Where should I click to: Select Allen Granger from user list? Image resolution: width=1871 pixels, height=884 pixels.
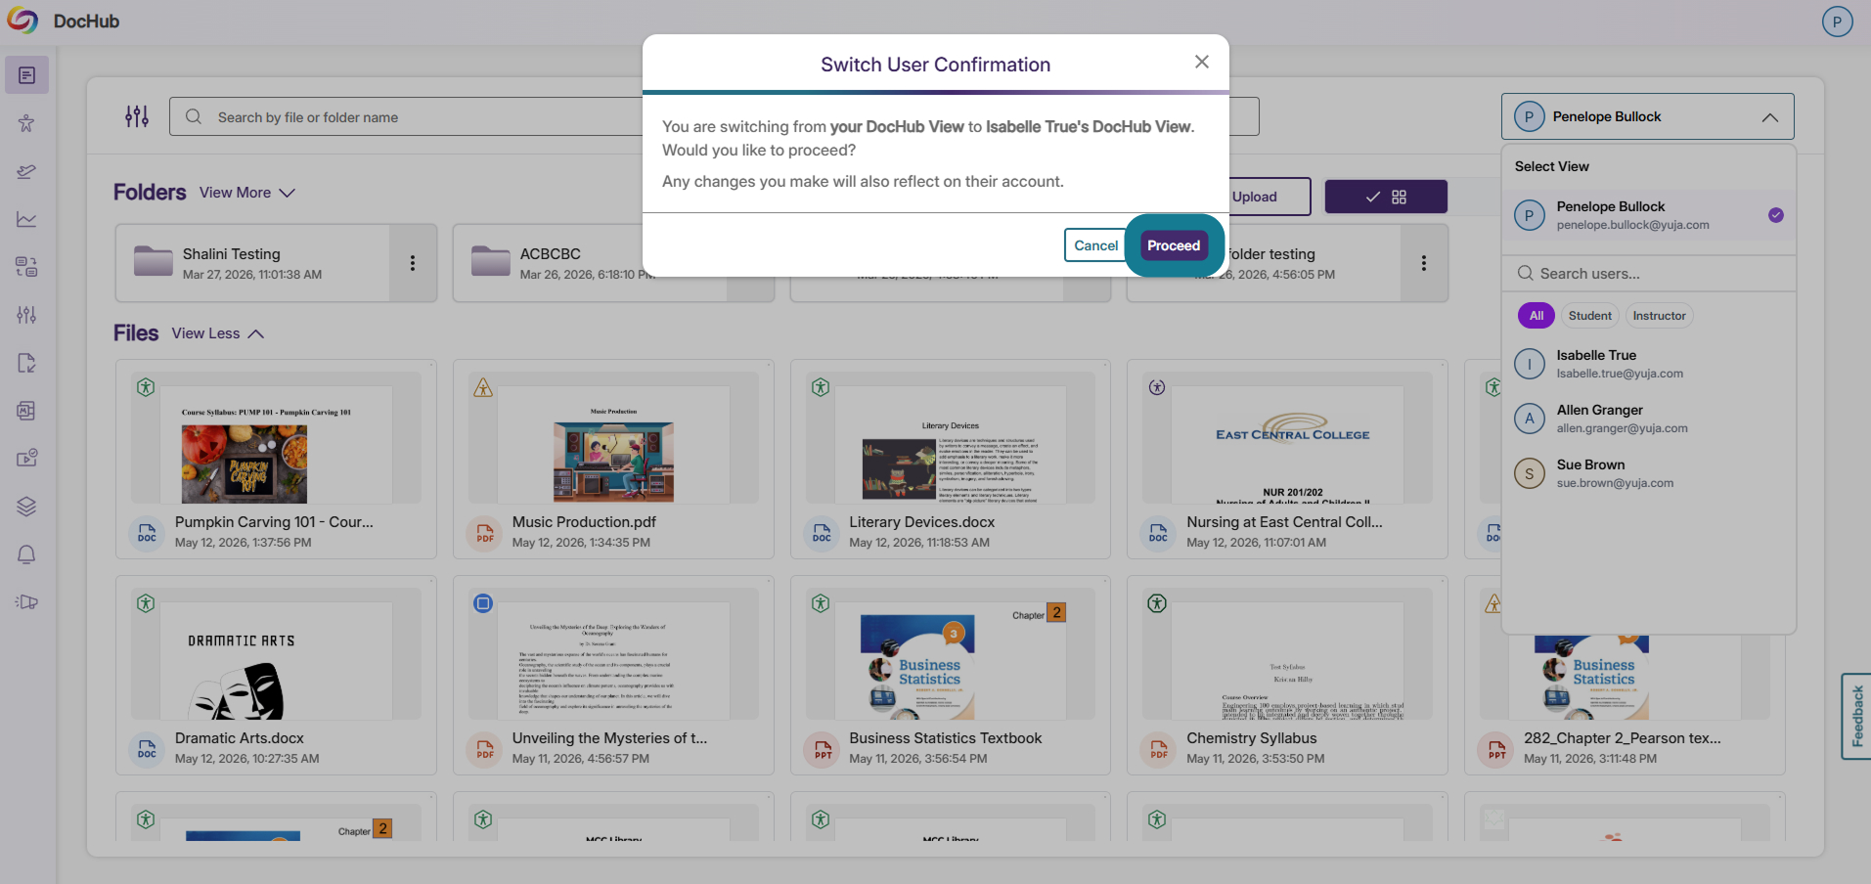coord(1649,419)
